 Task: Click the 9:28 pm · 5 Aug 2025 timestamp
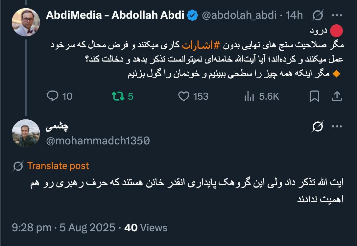point(63,228)
